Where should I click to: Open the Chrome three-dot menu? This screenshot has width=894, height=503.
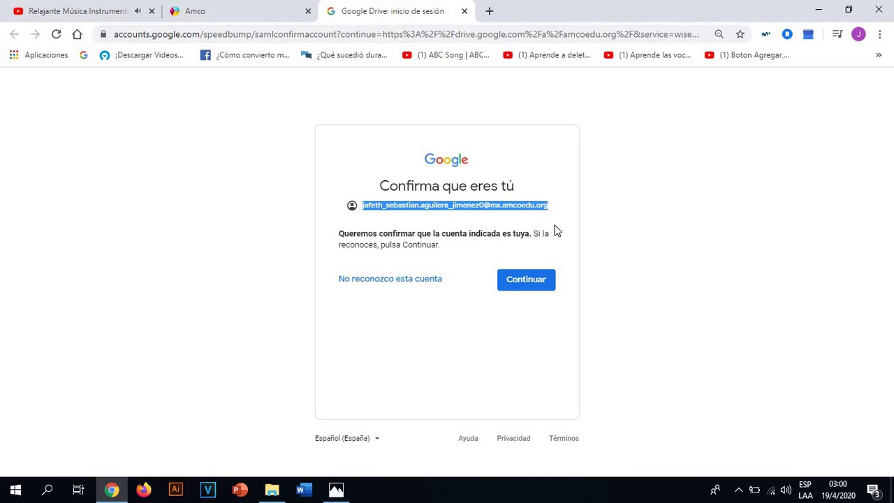[x=879, y=34]
